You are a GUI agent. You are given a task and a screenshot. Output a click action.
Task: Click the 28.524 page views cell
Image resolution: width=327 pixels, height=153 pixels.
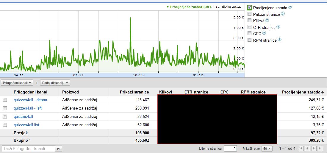pos(143,116)
